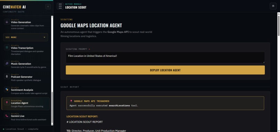The image size is (280, 132).
Task: Click the 'SCOUT REPORT' section label
Action: (69, 87)
